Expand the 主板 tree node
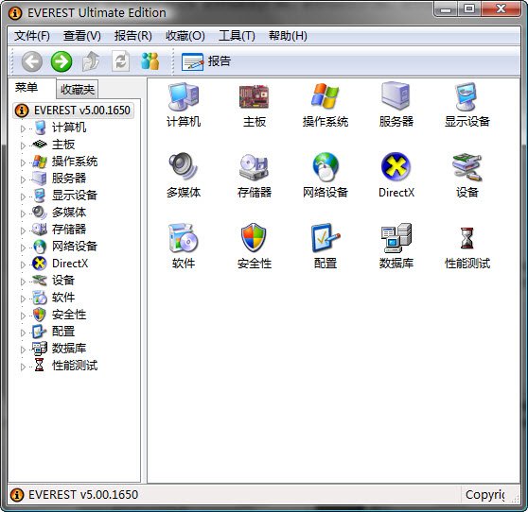 pos(23,145)
